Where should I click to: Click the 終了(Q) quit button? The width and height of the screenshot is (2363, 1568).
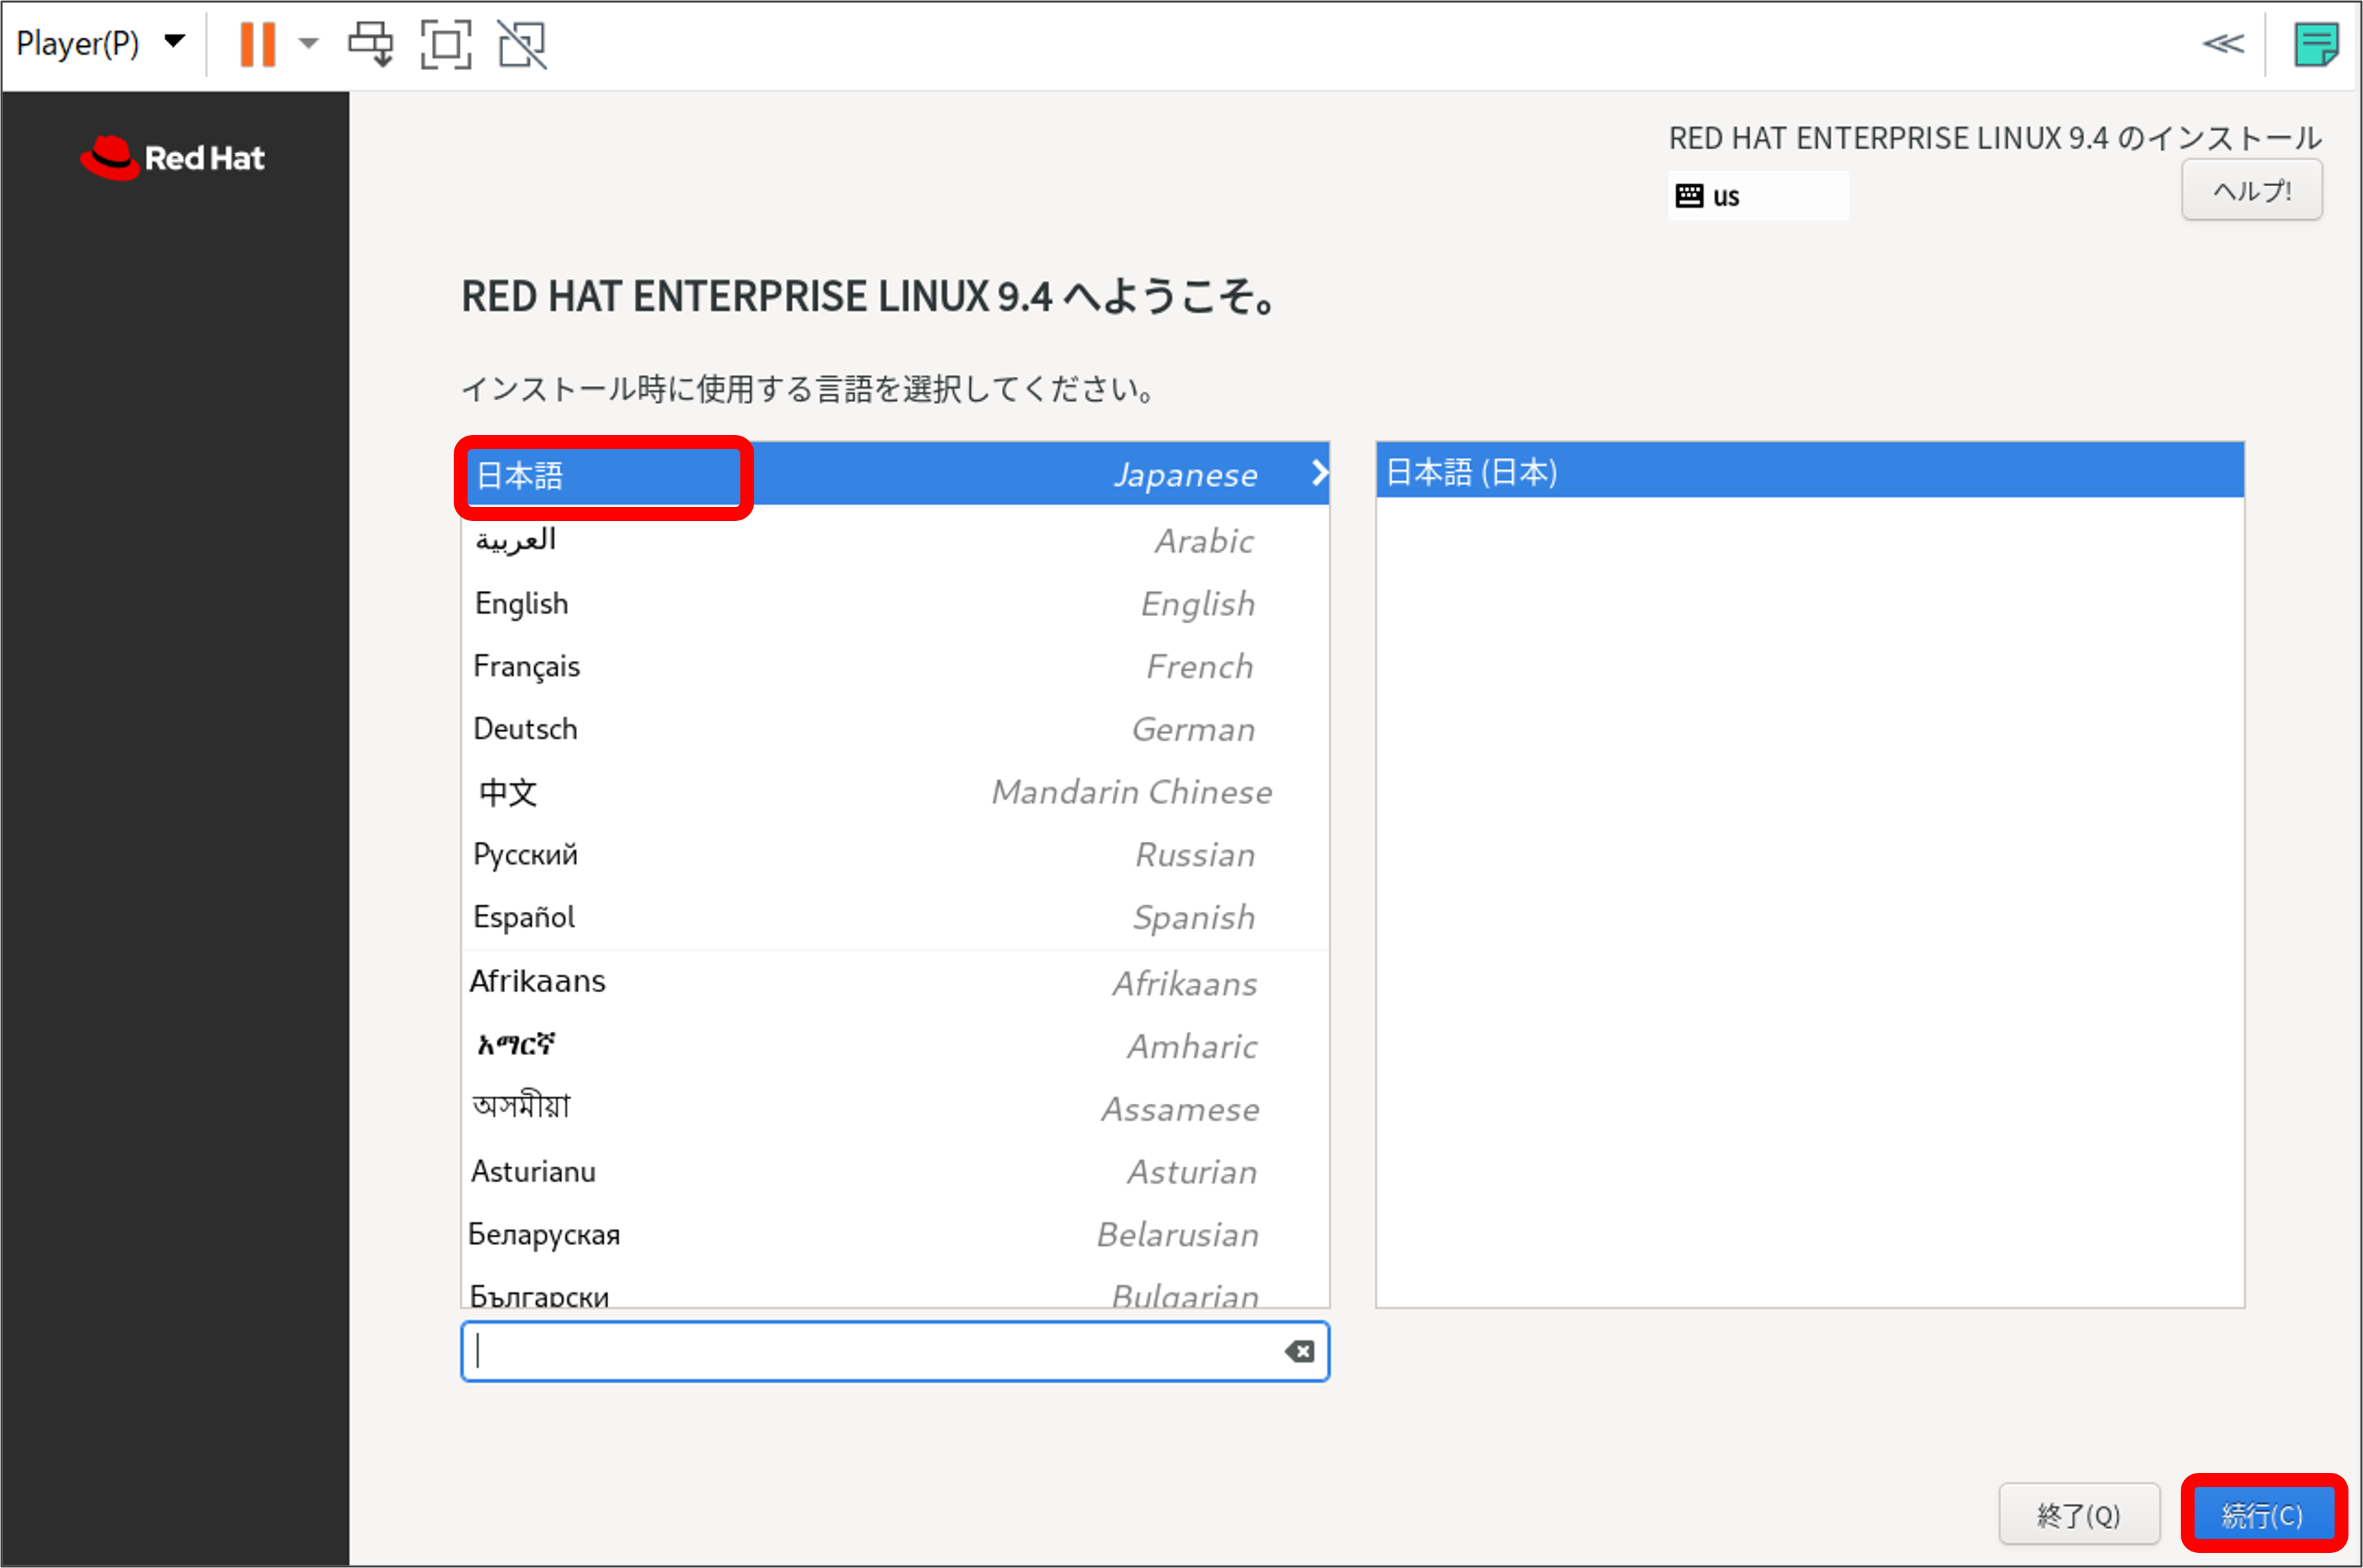tap(2078, 1515)
